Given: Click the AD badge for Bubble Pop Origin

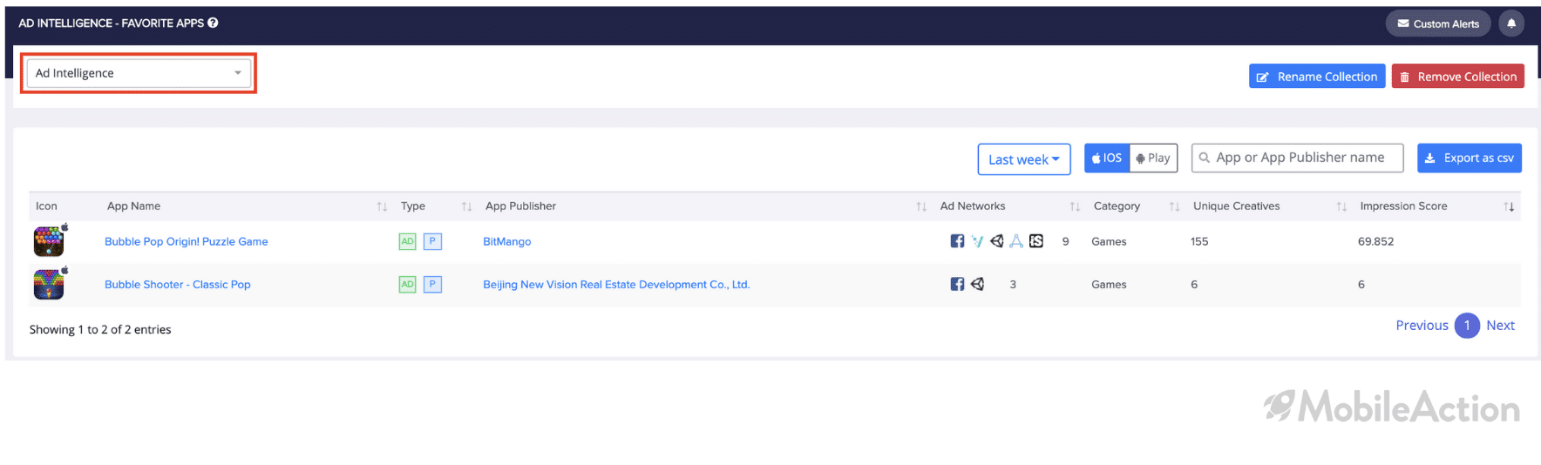Looking at the screenshot, I should 407,241.
